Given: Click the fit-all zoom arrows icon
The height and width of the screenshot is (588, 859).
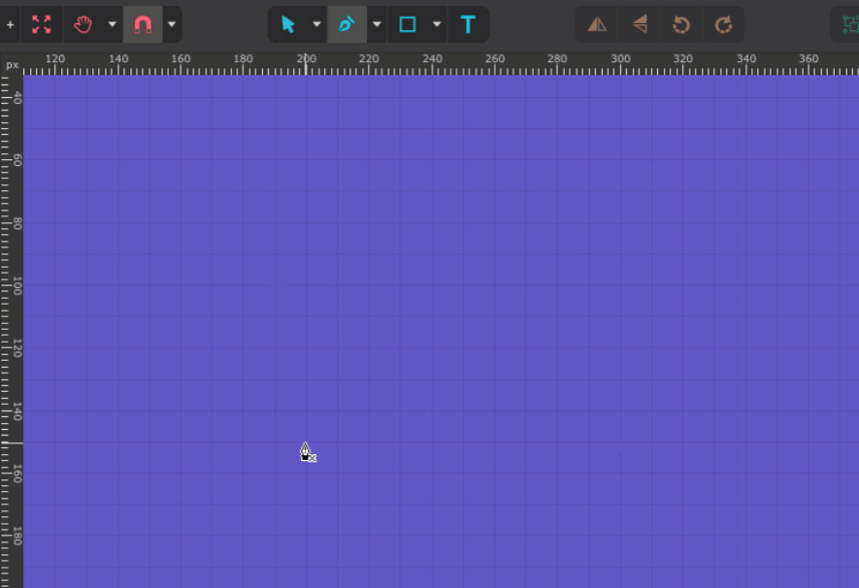Looking at the screenshot, I should (x=42, y=24).
